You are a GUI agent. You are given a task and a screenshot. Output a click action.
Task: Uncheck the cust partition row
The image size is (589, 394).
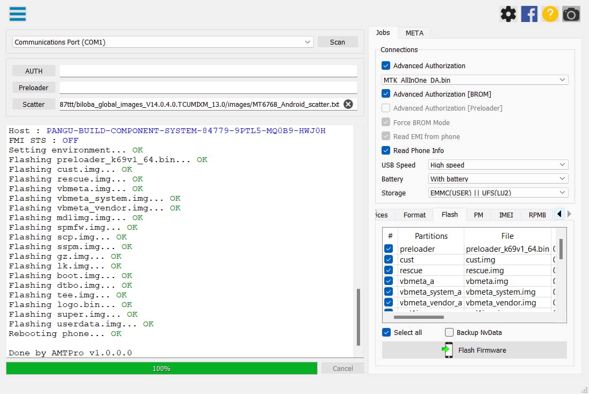click(x=389, y=260)
